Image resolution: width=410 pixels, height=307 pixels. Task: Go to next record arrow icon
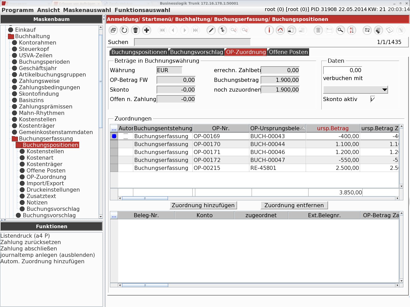coord(184,30)
